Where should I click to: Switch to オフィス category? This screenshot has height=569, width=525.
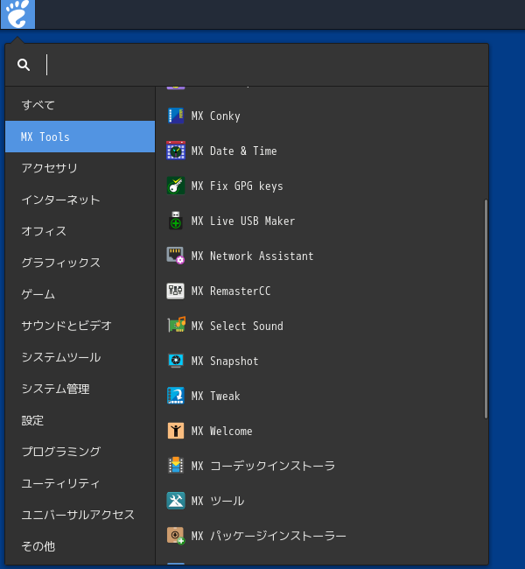click(x=80, y=231)
